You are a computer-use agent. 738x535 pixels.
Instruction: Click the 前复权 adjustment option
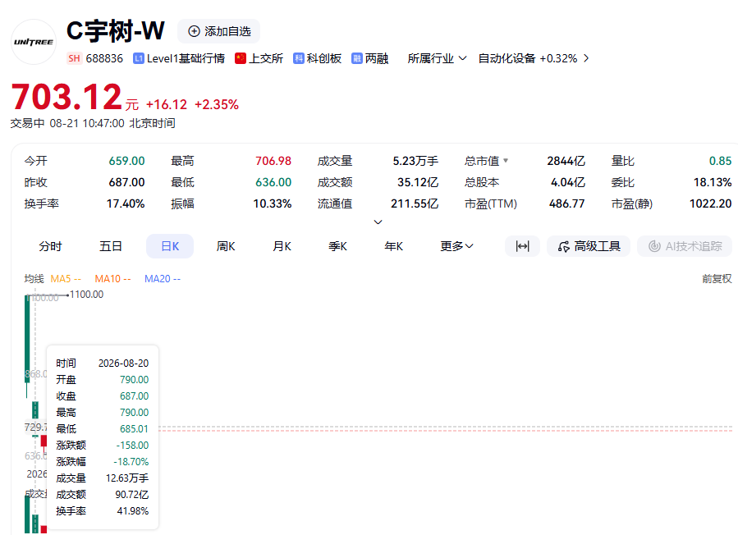tap(717, 278)
